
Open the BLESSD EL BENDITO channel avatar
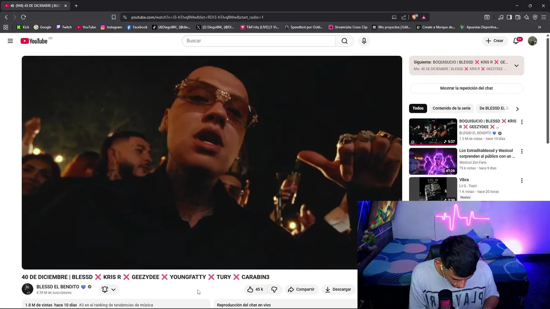click(27, 289)
